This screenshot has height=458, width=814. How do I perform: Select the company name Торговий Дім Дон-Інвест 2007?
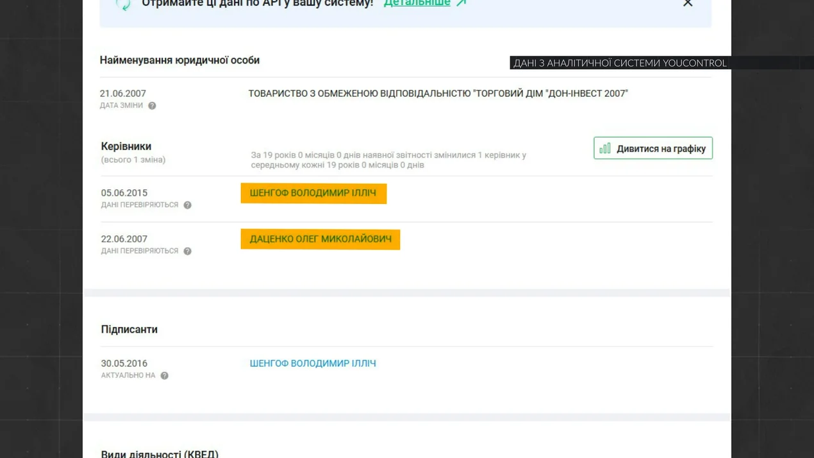(x=438, y=94)
